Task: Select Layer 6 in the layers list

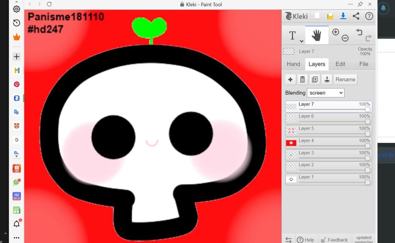Action: 329,119
